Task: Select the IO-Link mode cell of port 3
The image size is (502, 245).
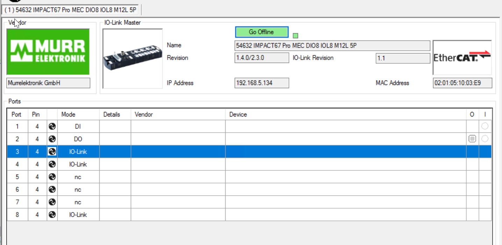Action: point(78,152)
